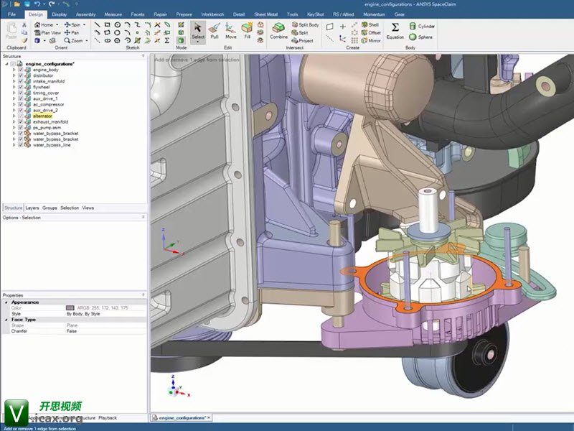
Task: Toggle the exhaust_manifold checkbox
Action: tap(21, 122)
